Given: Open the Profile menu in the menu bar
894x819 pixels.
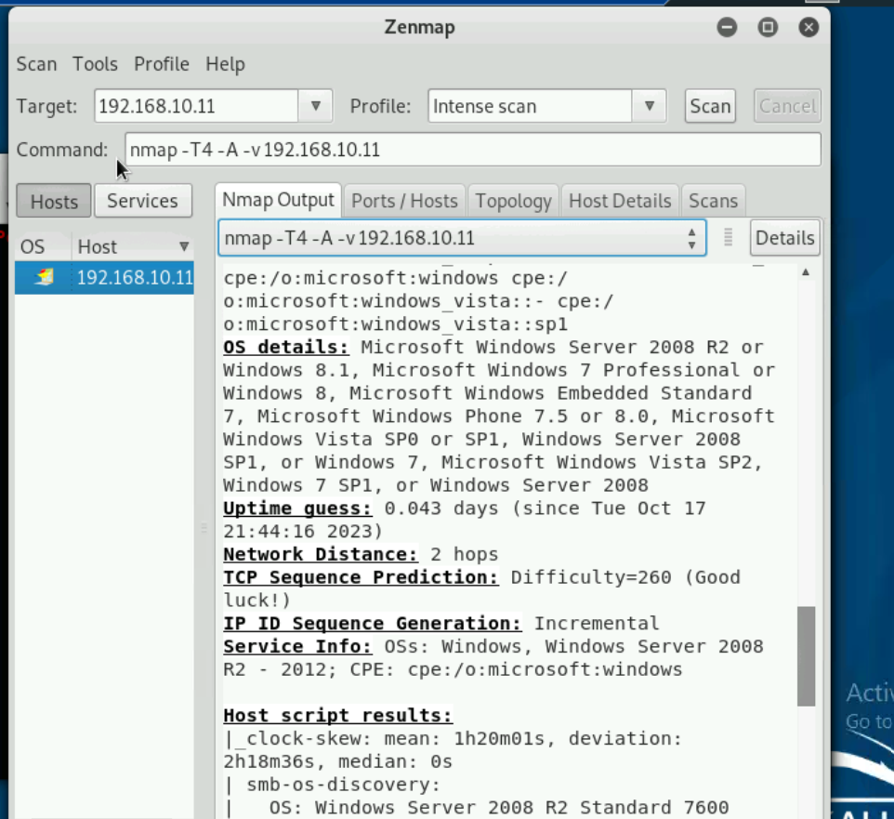Looking at the screenshot, I should [161, 64].
